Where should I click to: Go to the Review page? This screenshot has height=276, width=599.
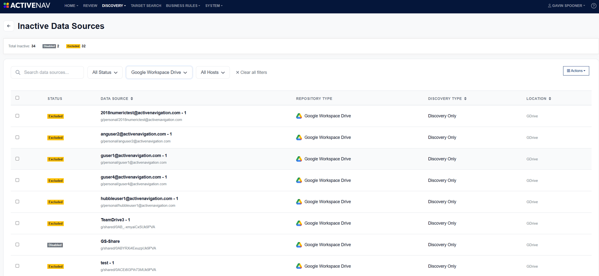(90, 6)
